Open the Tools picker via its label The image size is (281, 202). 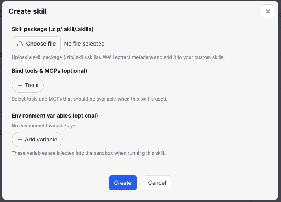click(32, 85)
